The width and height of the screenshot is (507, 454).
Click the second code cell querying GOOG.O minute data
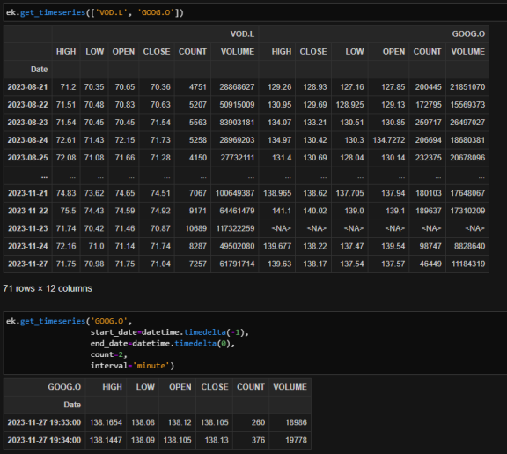pyautogui.click(x=255, y=343)
